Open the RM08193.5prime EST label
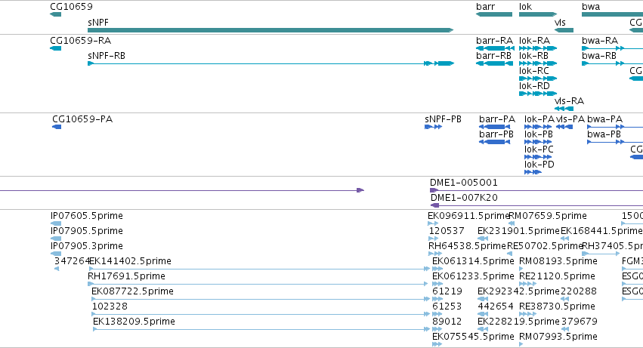 [x=558, y=261]
